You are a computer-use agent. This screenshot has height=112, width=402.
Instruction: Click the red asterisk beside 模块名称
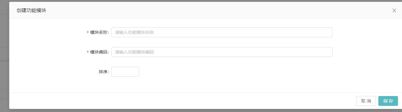tap(88, 33)
